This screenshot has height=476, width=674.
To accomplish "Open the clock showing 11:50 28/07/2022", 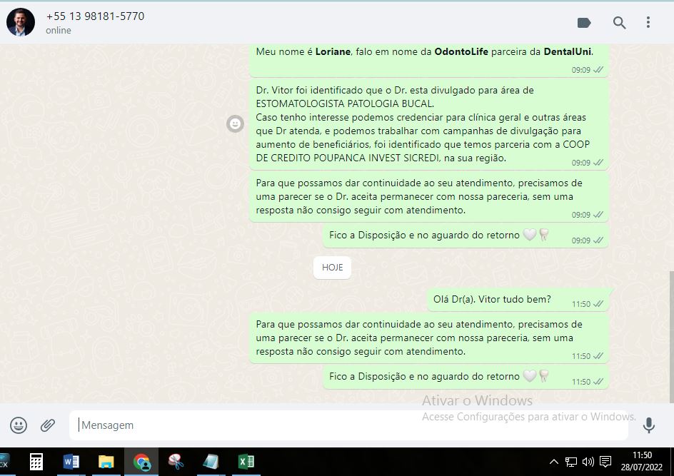I will point(642,461).
